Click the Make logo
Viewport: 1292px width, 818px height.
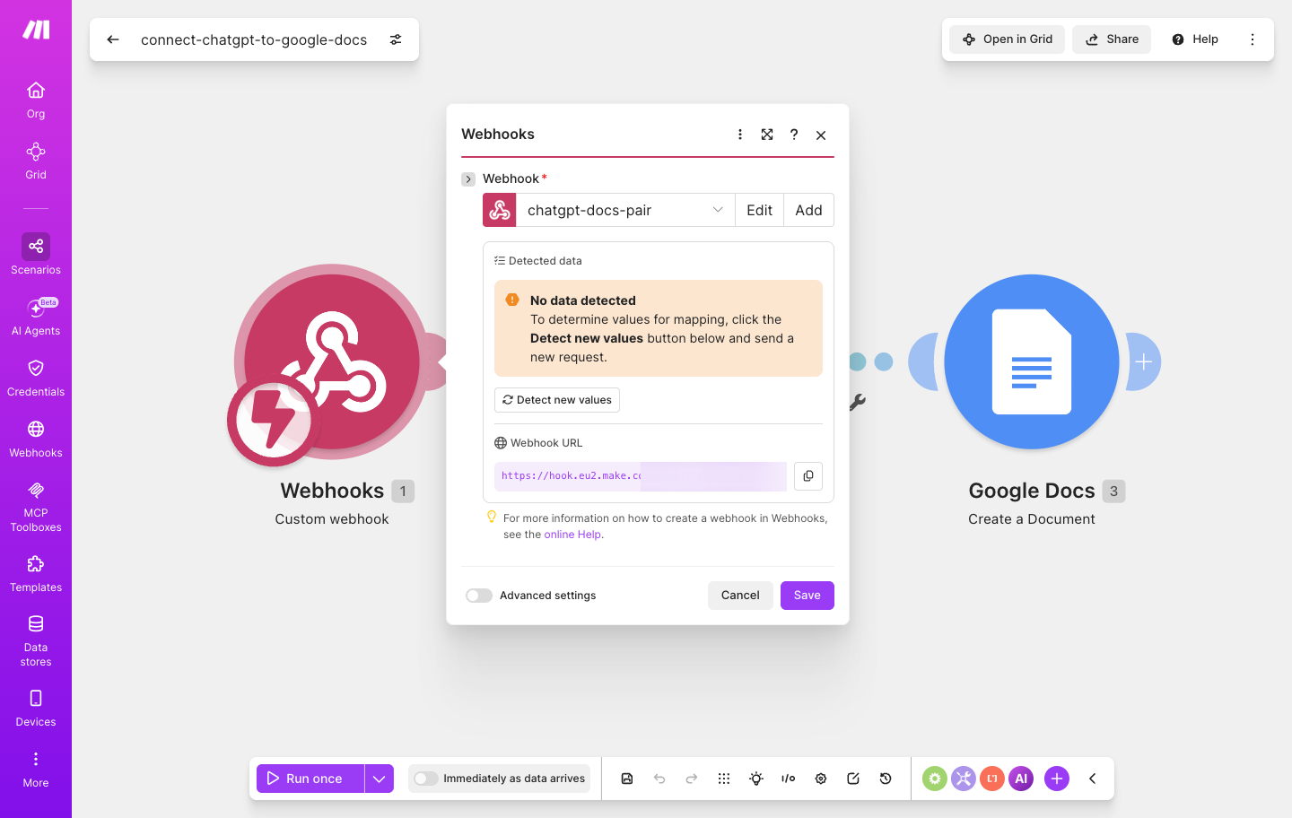click(x=36, y=30)
